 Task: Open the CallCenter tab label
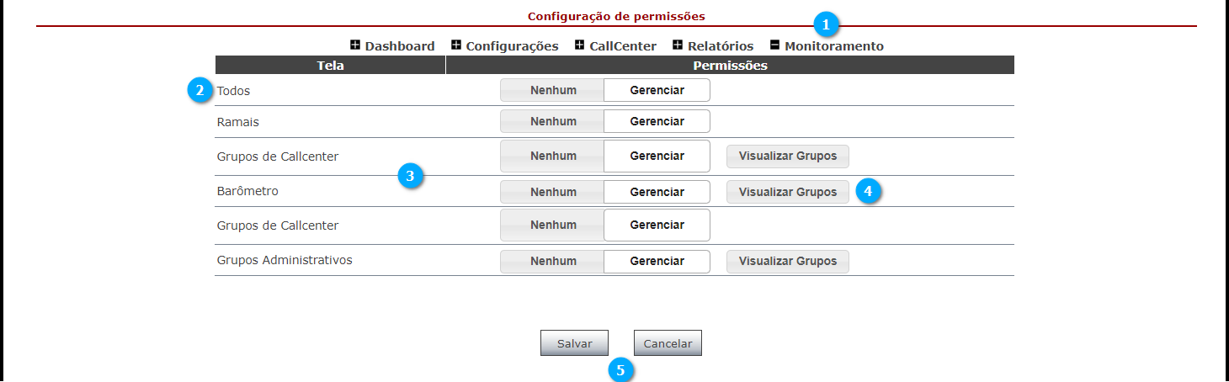623,46
